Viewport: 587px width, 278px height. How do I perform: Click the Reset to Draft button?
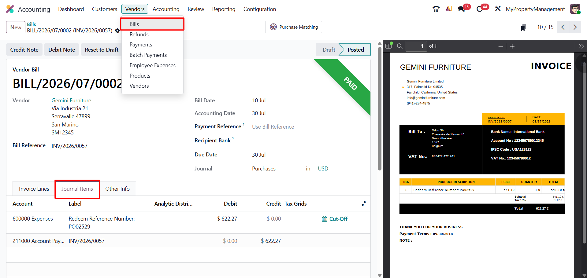pyautogui.click(x=102, y=50)
